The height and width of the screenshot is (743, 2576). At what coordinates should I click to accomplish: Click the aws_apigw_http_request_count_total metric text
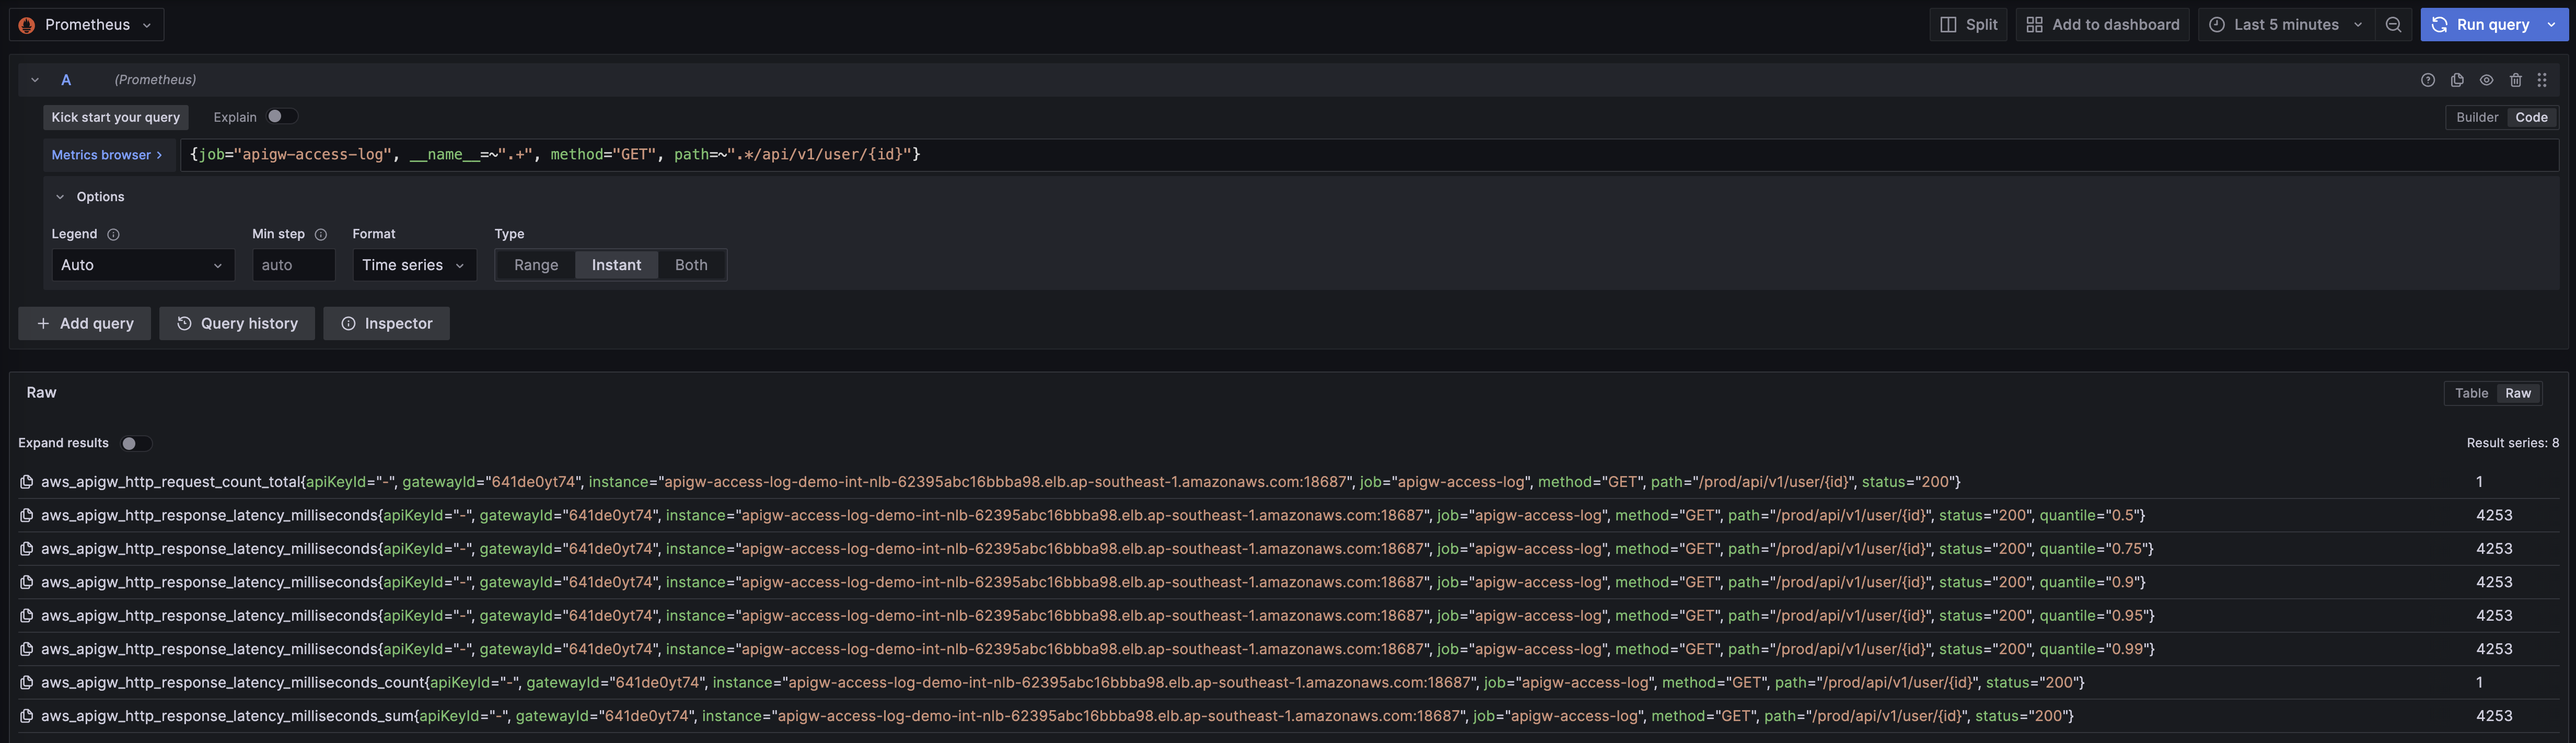(x=171, y=482)
